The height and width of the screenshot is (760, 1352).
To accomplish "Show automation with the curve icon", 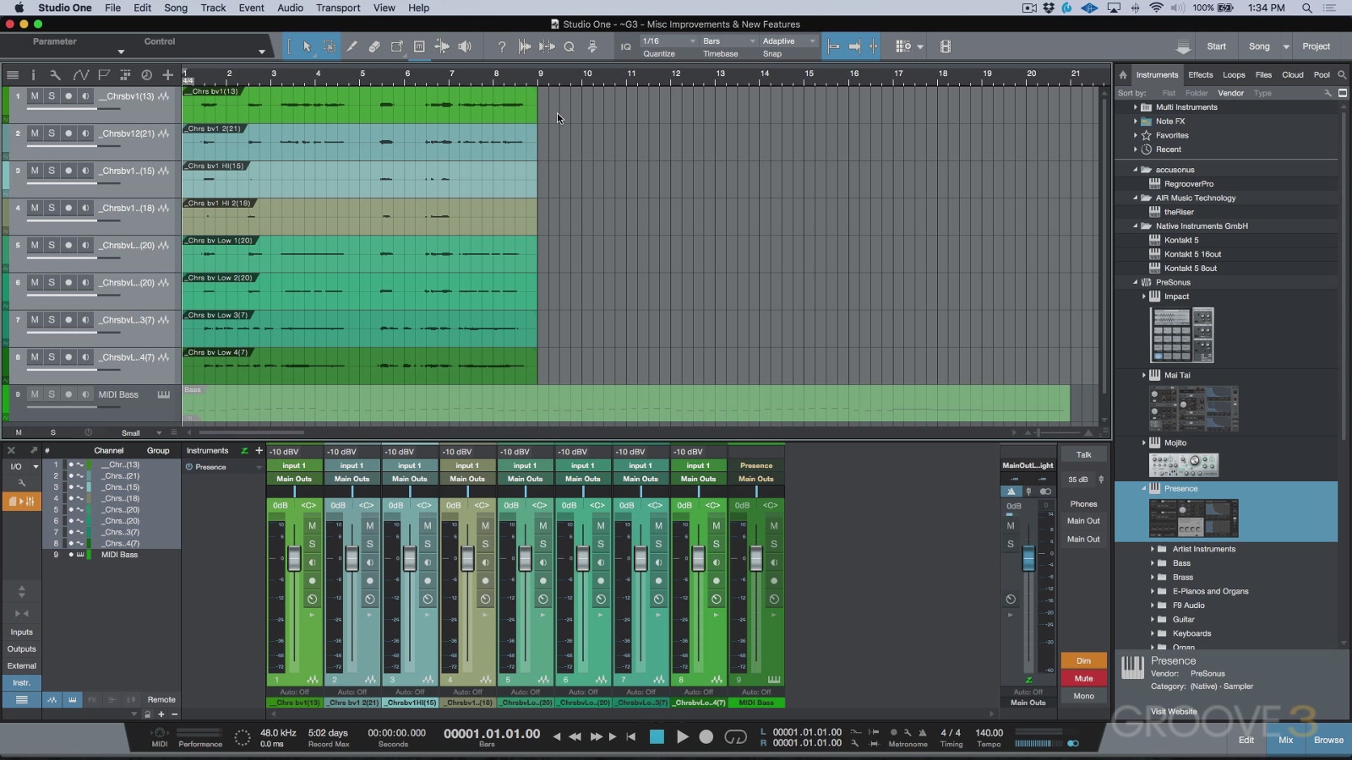I will click(80, 74).
